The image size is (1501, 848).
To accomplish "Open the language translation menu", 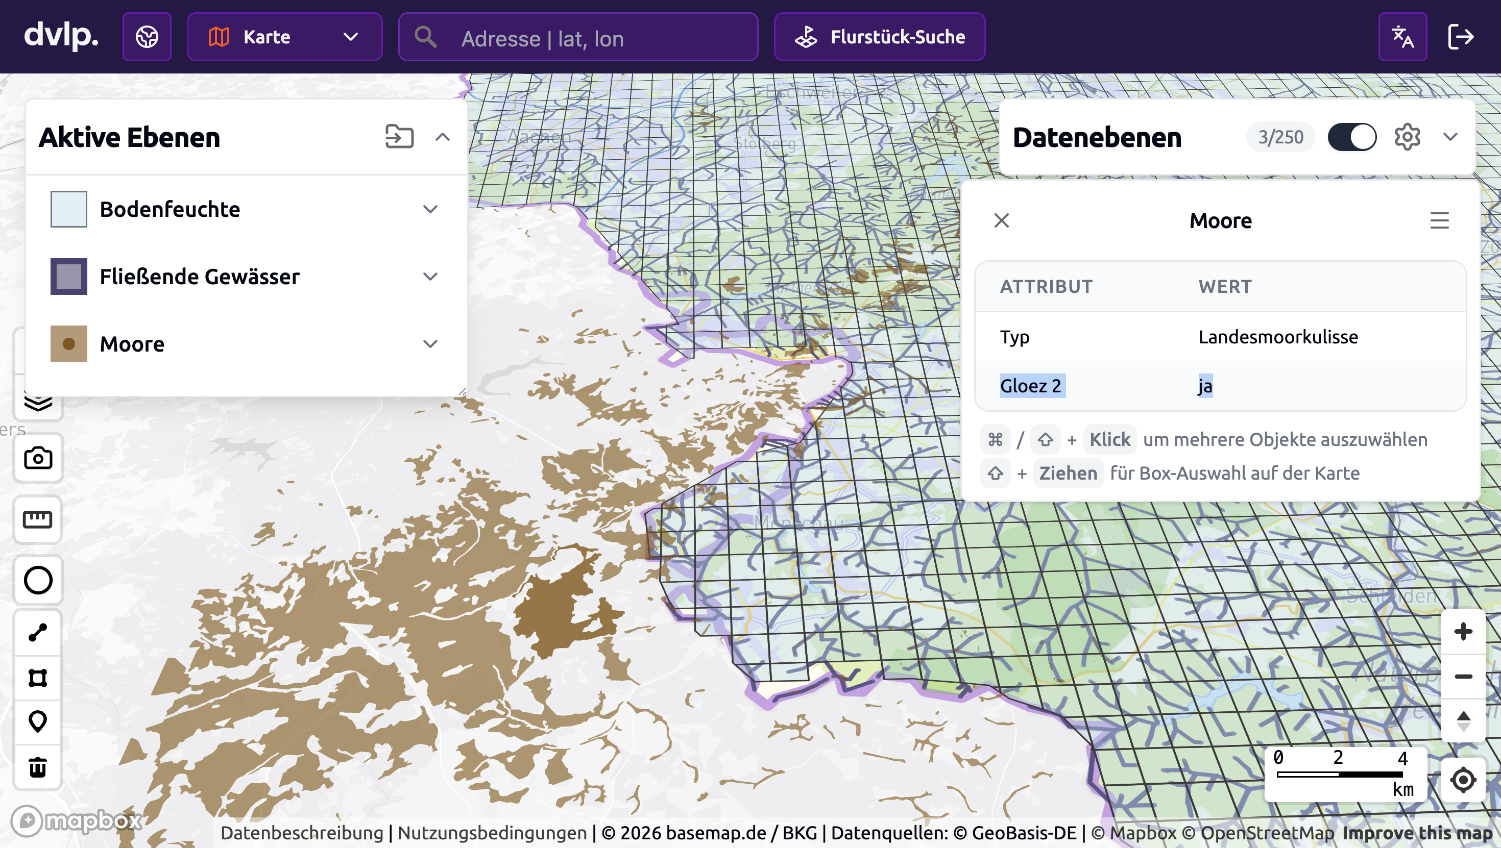I will [x=1402, y=37].
